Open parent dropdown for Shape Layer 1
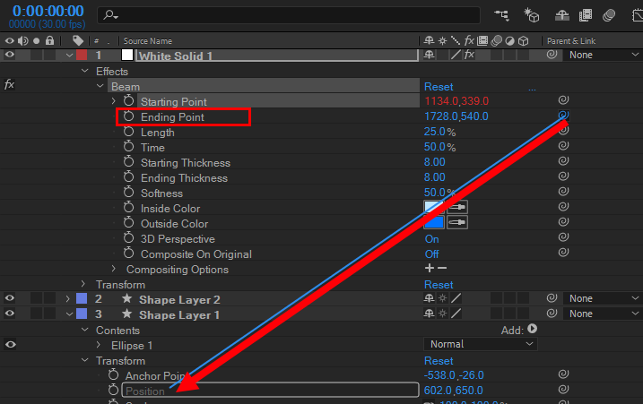The width and height of the screenshot is (643, 404). point(603,314)
